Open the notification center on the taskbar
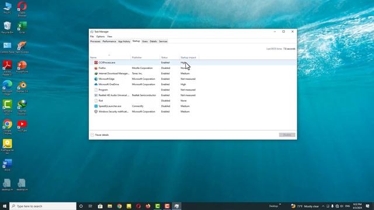Image resolution: width=374 pixels, height=210 pixels. pyautogui.click(x=368, y=206)
